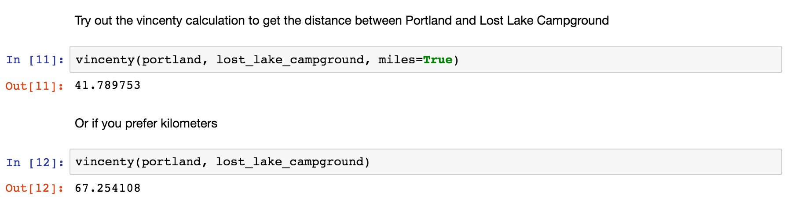The image size is (791, 204).
Task: Click the output value 67.254108
Action: click(108, 188)
